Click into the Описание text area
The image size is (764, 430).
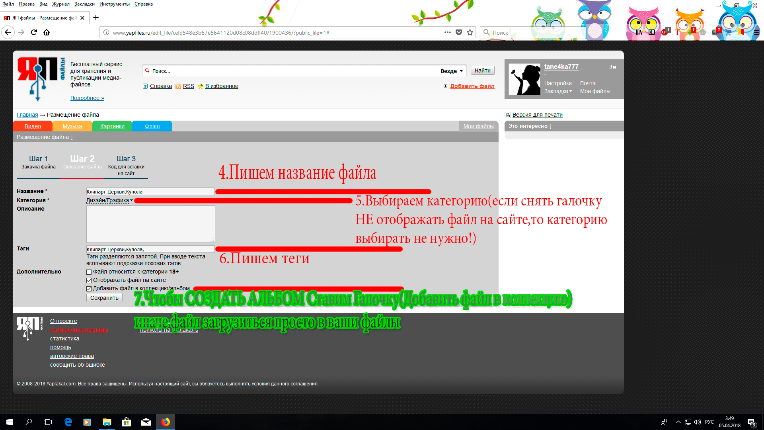[150, 224]
